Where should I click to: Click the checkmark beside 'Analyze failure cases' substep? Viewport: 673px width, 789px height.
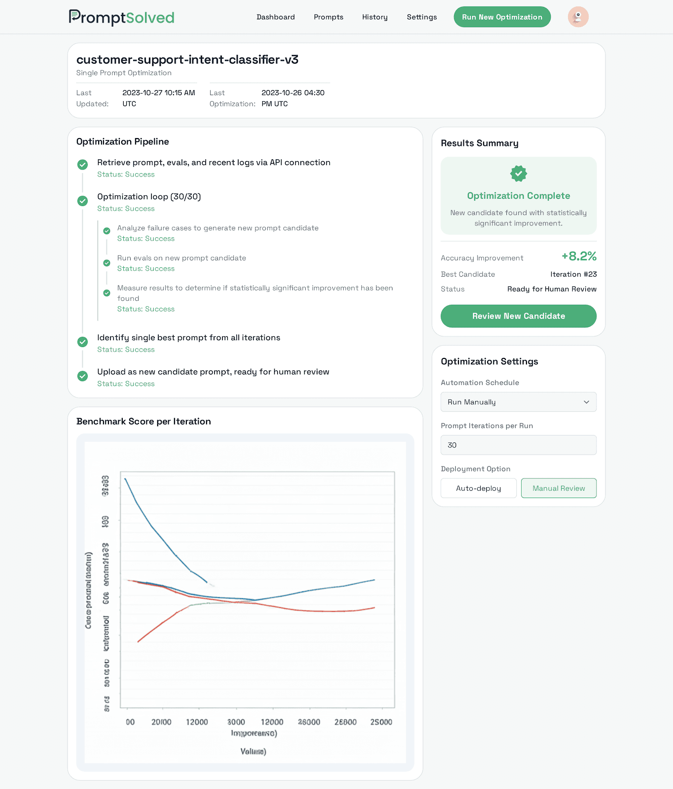pos(106,231)
